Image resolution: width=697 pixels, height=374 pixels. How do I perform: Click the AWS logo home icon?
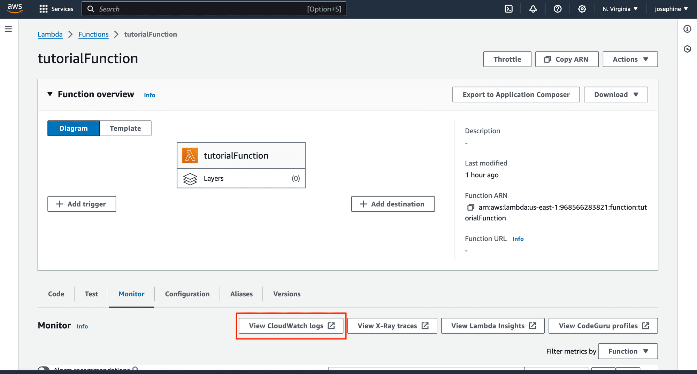tap(15, 8)
